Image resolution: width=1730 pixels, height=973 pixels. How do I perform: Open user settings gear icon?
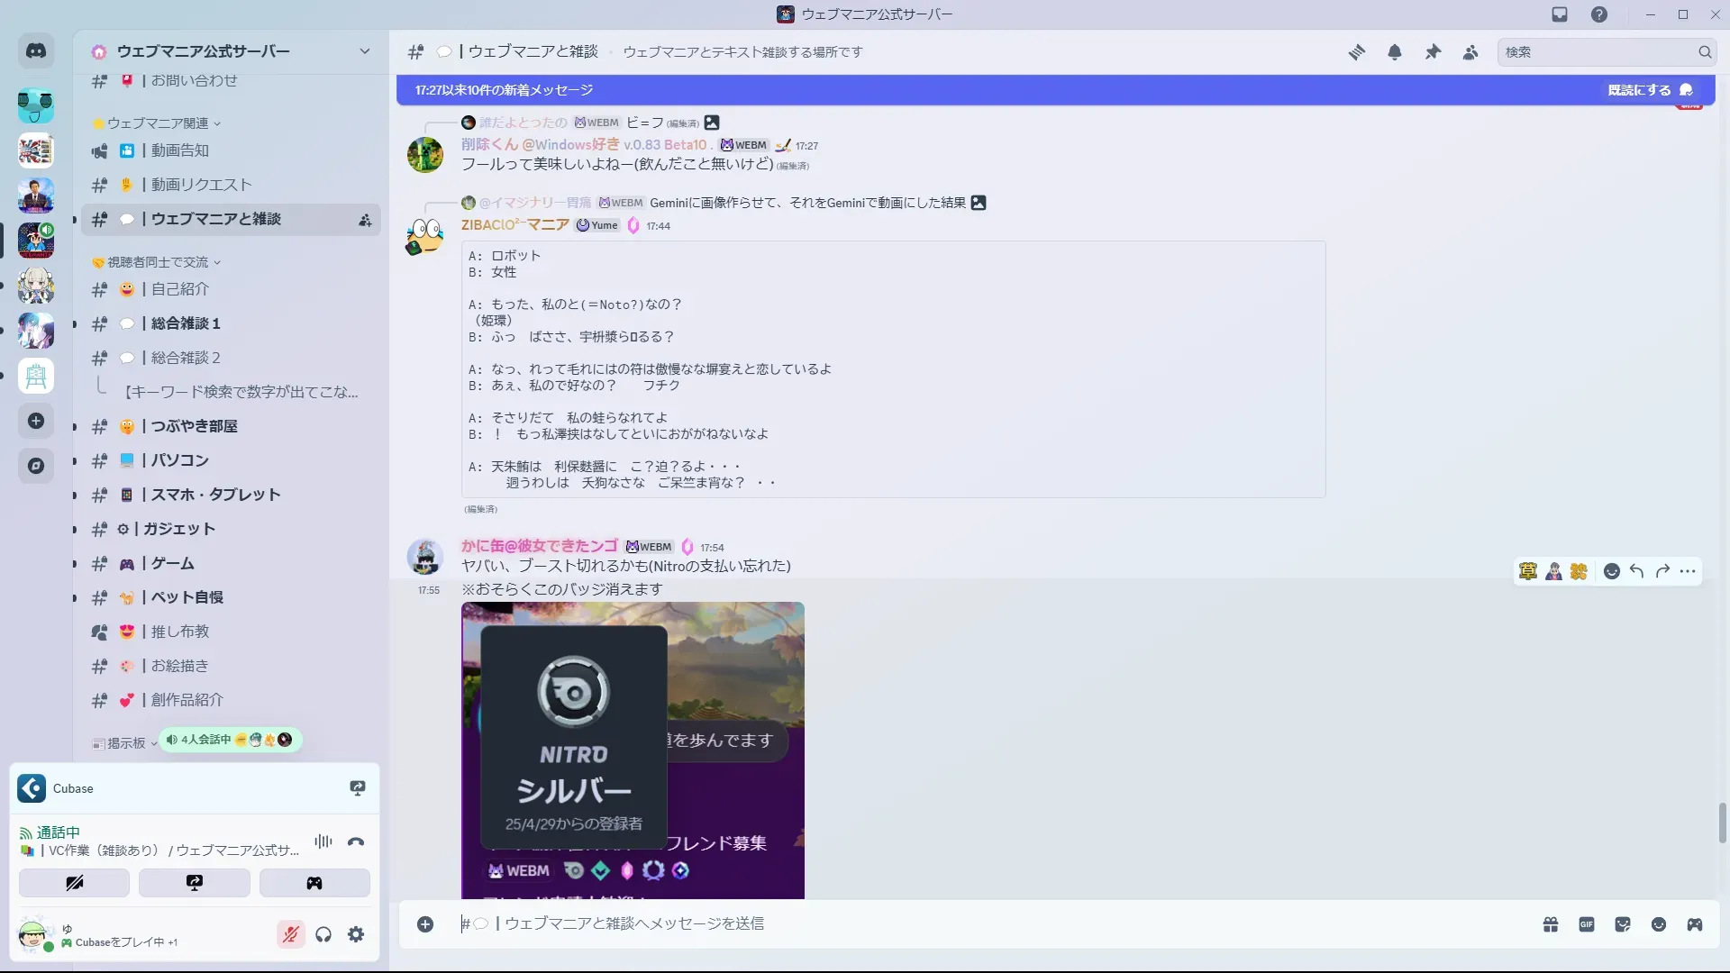point(356,934)
